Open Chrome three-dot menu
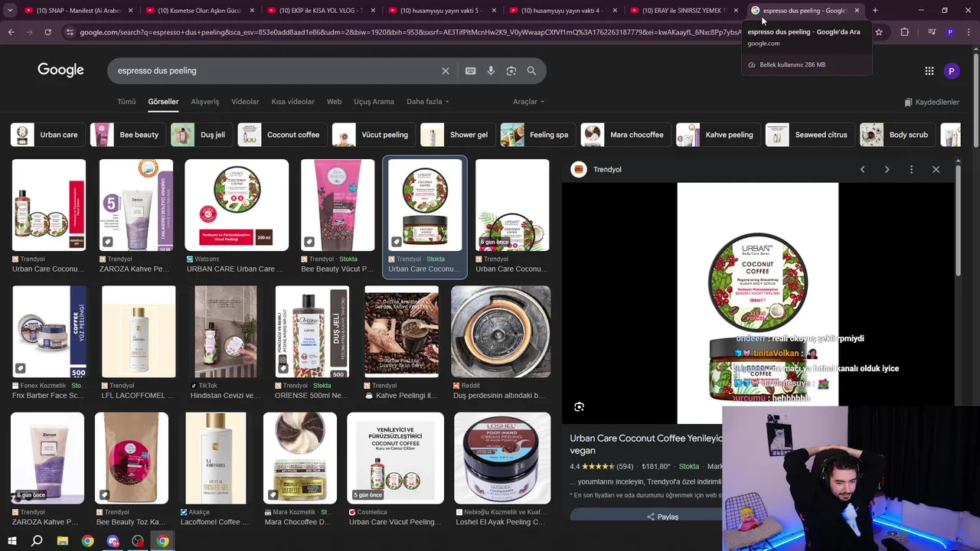This screenshot has height=551, width=980. click(x=969, y=32)
